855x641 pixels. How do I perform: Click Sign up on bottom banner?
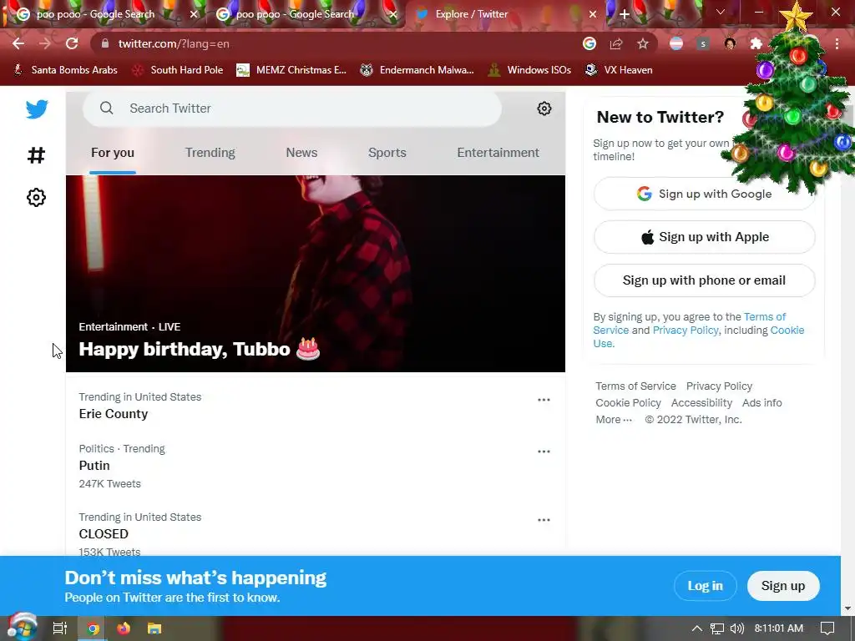(x=783, y=586)
